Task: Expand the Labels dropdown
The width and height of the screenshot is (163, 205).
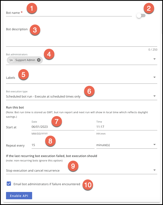Action: point(154,77)
